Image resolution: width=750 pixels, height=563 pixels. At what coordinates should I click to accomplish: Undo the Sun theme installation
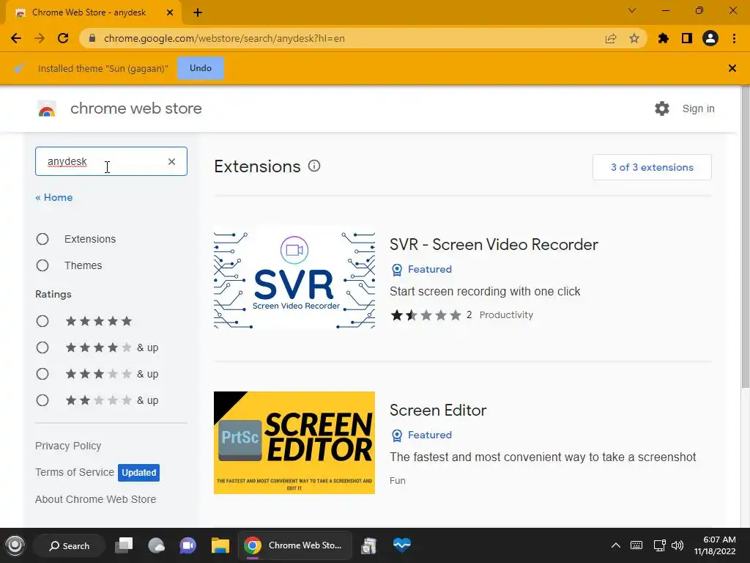tap(201, 68)
